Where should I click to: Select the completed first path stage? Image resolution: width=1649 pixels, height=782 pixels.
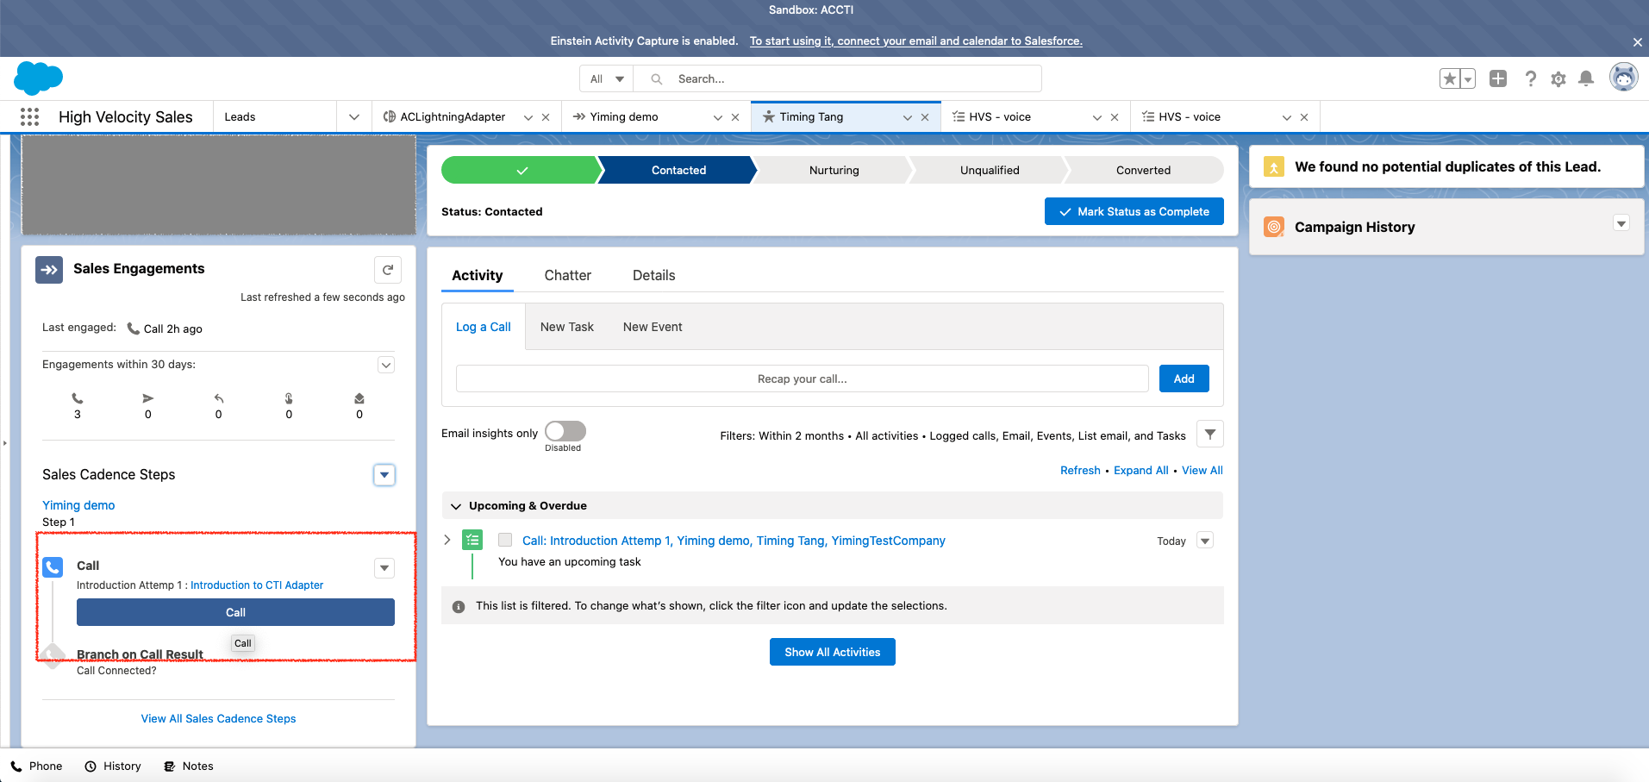(520, 170)
